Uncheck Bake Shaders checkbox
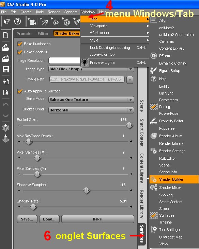 point(20,52)
